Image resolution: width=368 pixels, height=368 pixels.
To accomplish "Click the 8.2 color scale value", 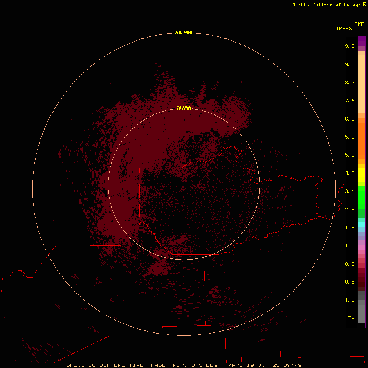I will (350, 82).
